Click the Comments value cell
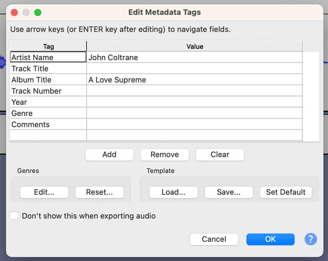The width and height of the screenshot is (328, 261). point(194,125)
